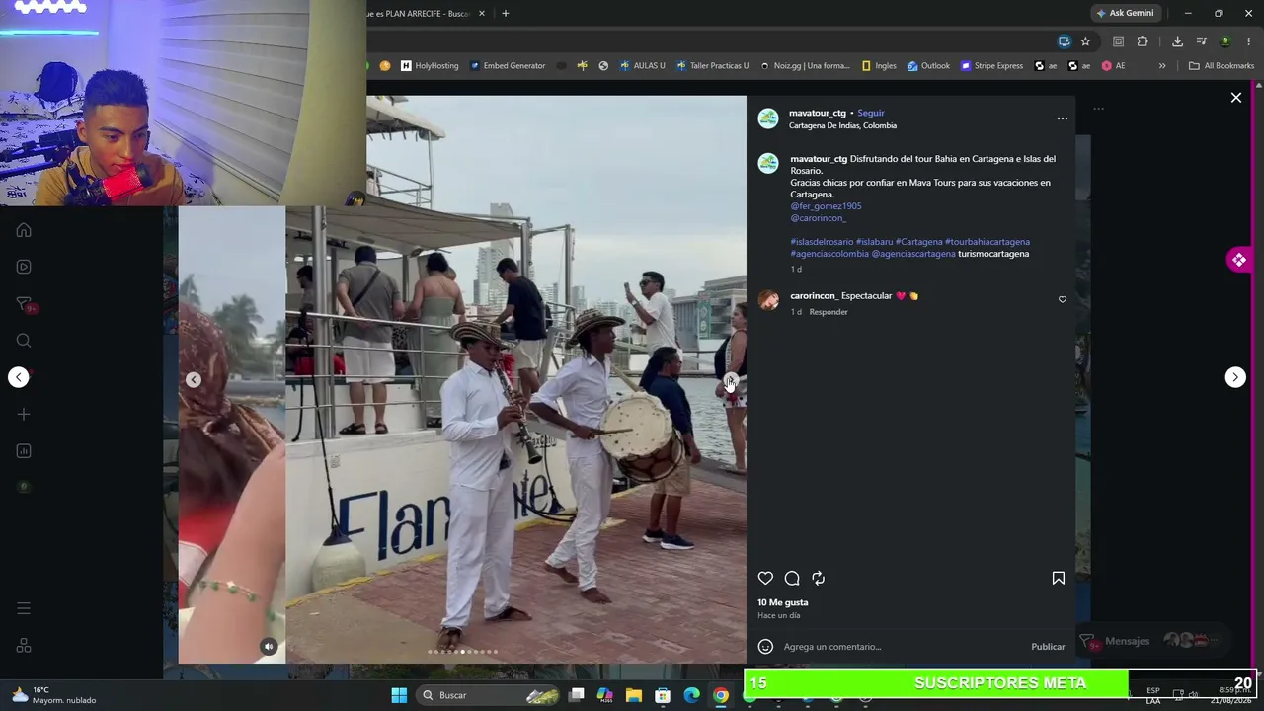Open the dashboard chart icon in sidebar
1264x711 pixels.
(24, 451)
